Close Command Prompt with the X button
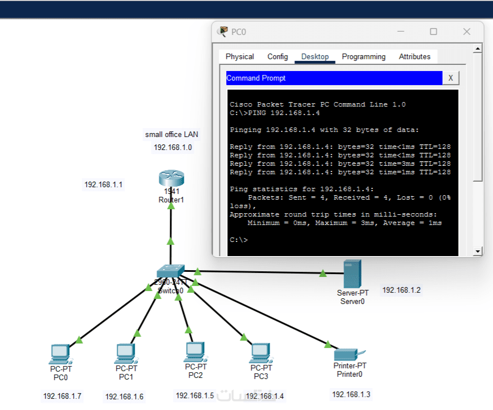493x410 pixels. 451,78
